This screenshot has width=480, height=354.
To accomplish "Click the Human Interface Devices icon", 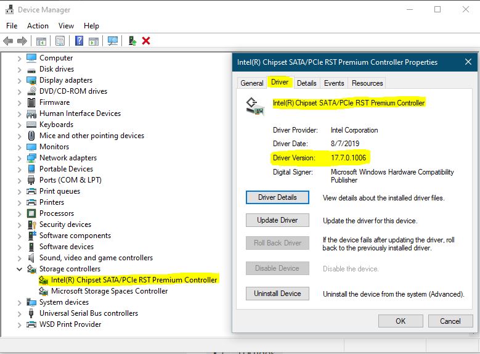I will point(31,113).
